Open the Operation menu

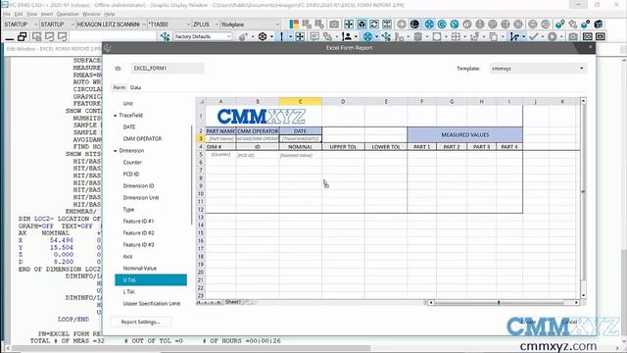pyautogui.click(x=68, y=14)
